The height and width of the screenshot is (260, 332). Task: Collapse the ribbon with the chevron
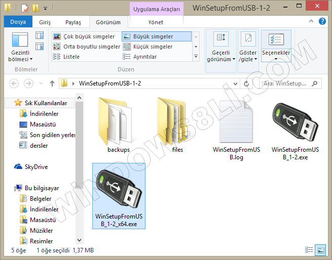pyautogui.click(x=311, y=21)
